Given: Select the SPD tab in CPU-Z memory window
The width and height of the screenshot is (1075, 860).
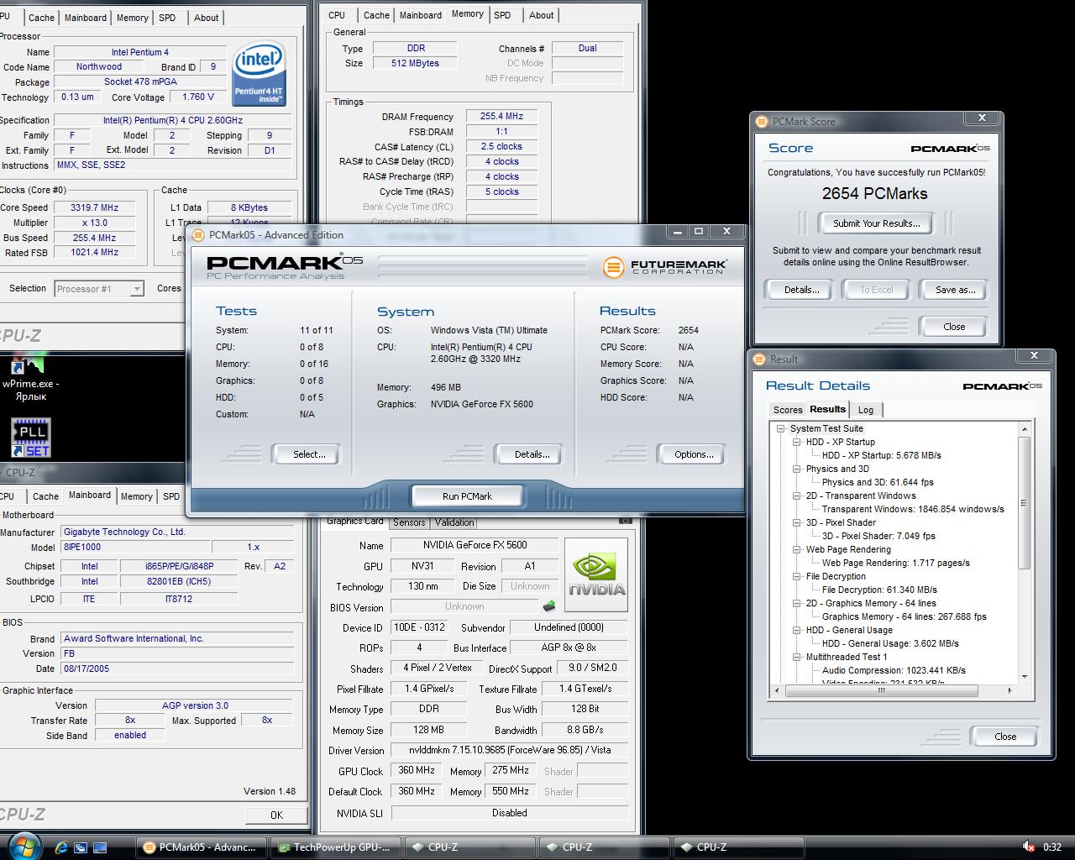Looking at the screenshot, I should (x=502, y=15).
